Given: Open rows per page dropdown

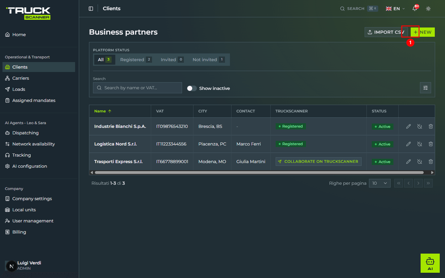Looking at the screenshot, I should [380, 183].
